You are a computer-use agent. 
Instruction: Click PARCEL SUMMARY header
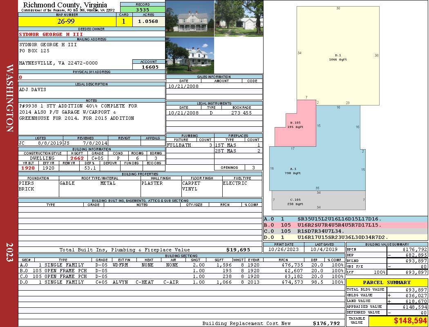[387, 282]
